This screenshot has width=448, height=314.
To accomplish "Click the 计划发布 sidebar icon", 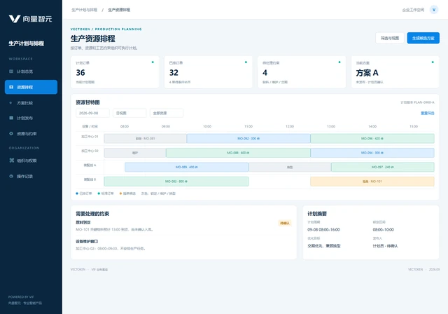I will coord(11,118).
